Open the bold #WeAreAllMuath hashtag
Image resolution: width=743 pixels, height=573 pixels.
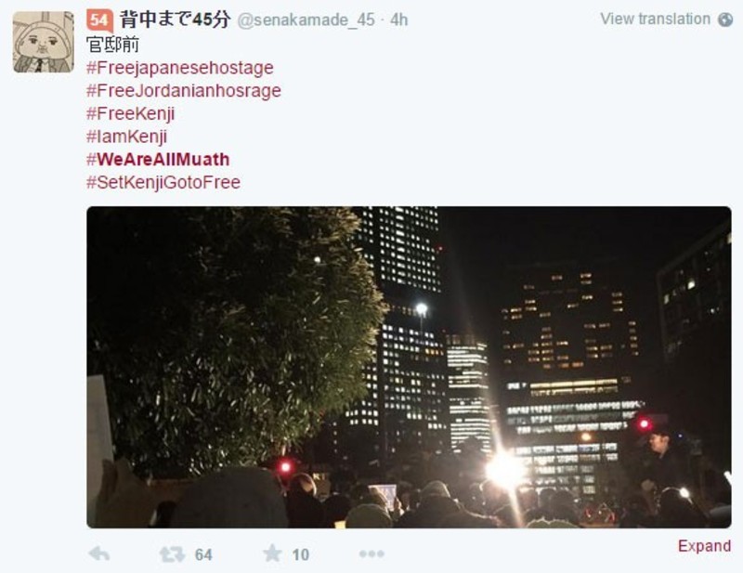click(158, 159)
